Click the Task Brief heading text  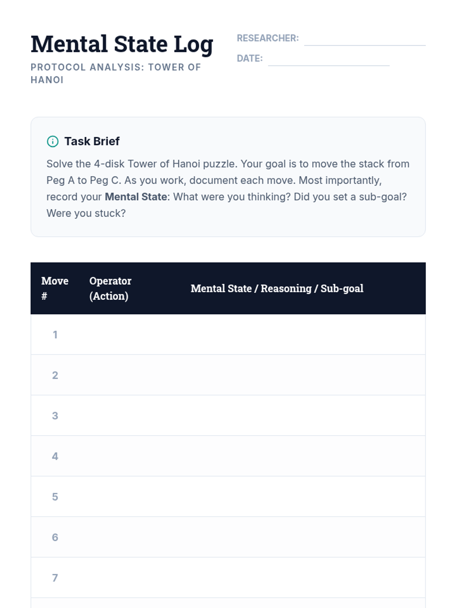(92, 141)
